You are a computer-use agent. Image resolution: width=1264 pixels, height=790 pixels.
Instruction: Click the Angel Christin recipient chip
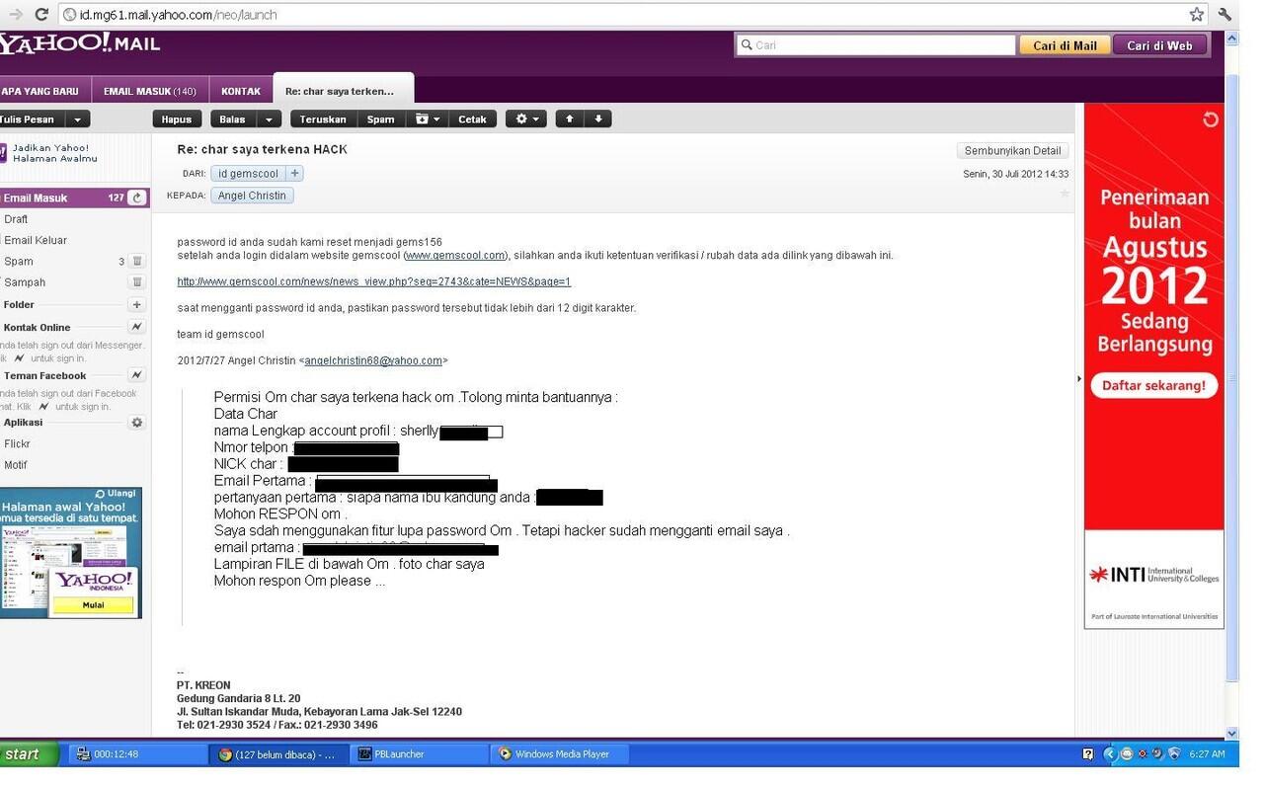(252, 196)
